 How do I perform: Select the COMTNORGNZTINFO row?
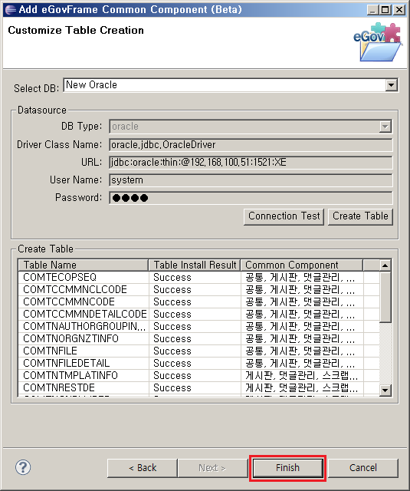199,338
